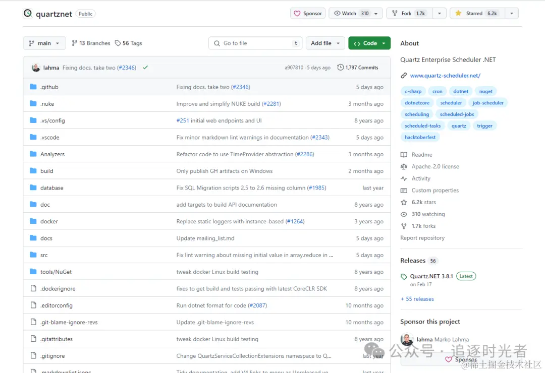Open the fork options dropdown arrow
The image size is (545, 373).
[440, 13]
